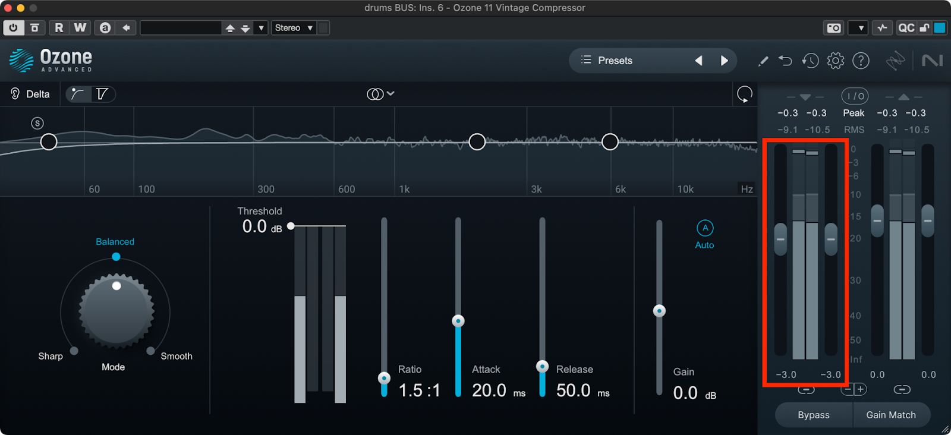This screenshot has height=435, width=951.
Task: Click the reset loop icon above spectrum
Action: click(x=744, y=94)
